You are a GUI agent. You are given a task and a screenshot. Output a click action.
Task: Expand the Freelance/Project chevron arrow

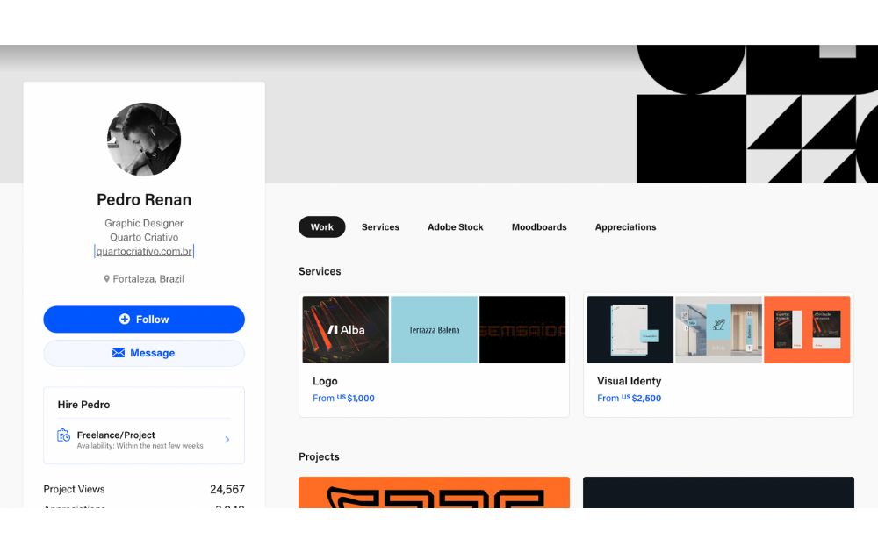tap(227, 440)
